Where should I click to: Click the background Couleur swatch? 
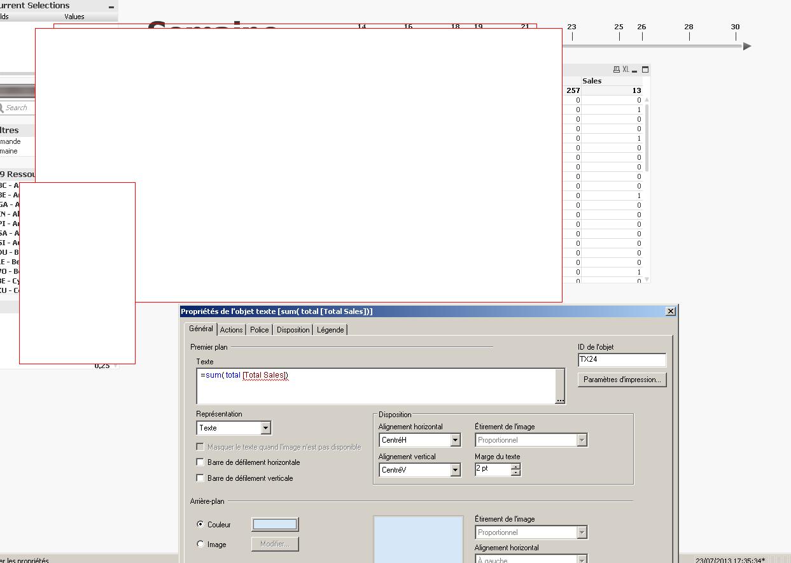(275, 524)
